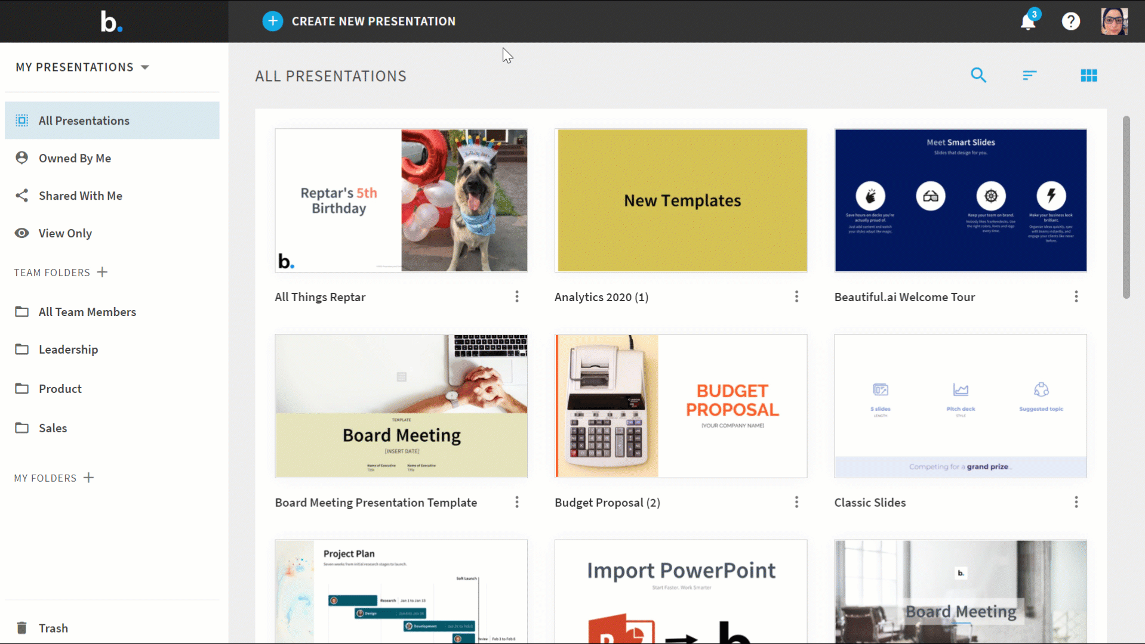Image resolution: width=1145 pixels, height=644 pixels.
Task: Click the Sales folder icon
Action: click(22, 428)
